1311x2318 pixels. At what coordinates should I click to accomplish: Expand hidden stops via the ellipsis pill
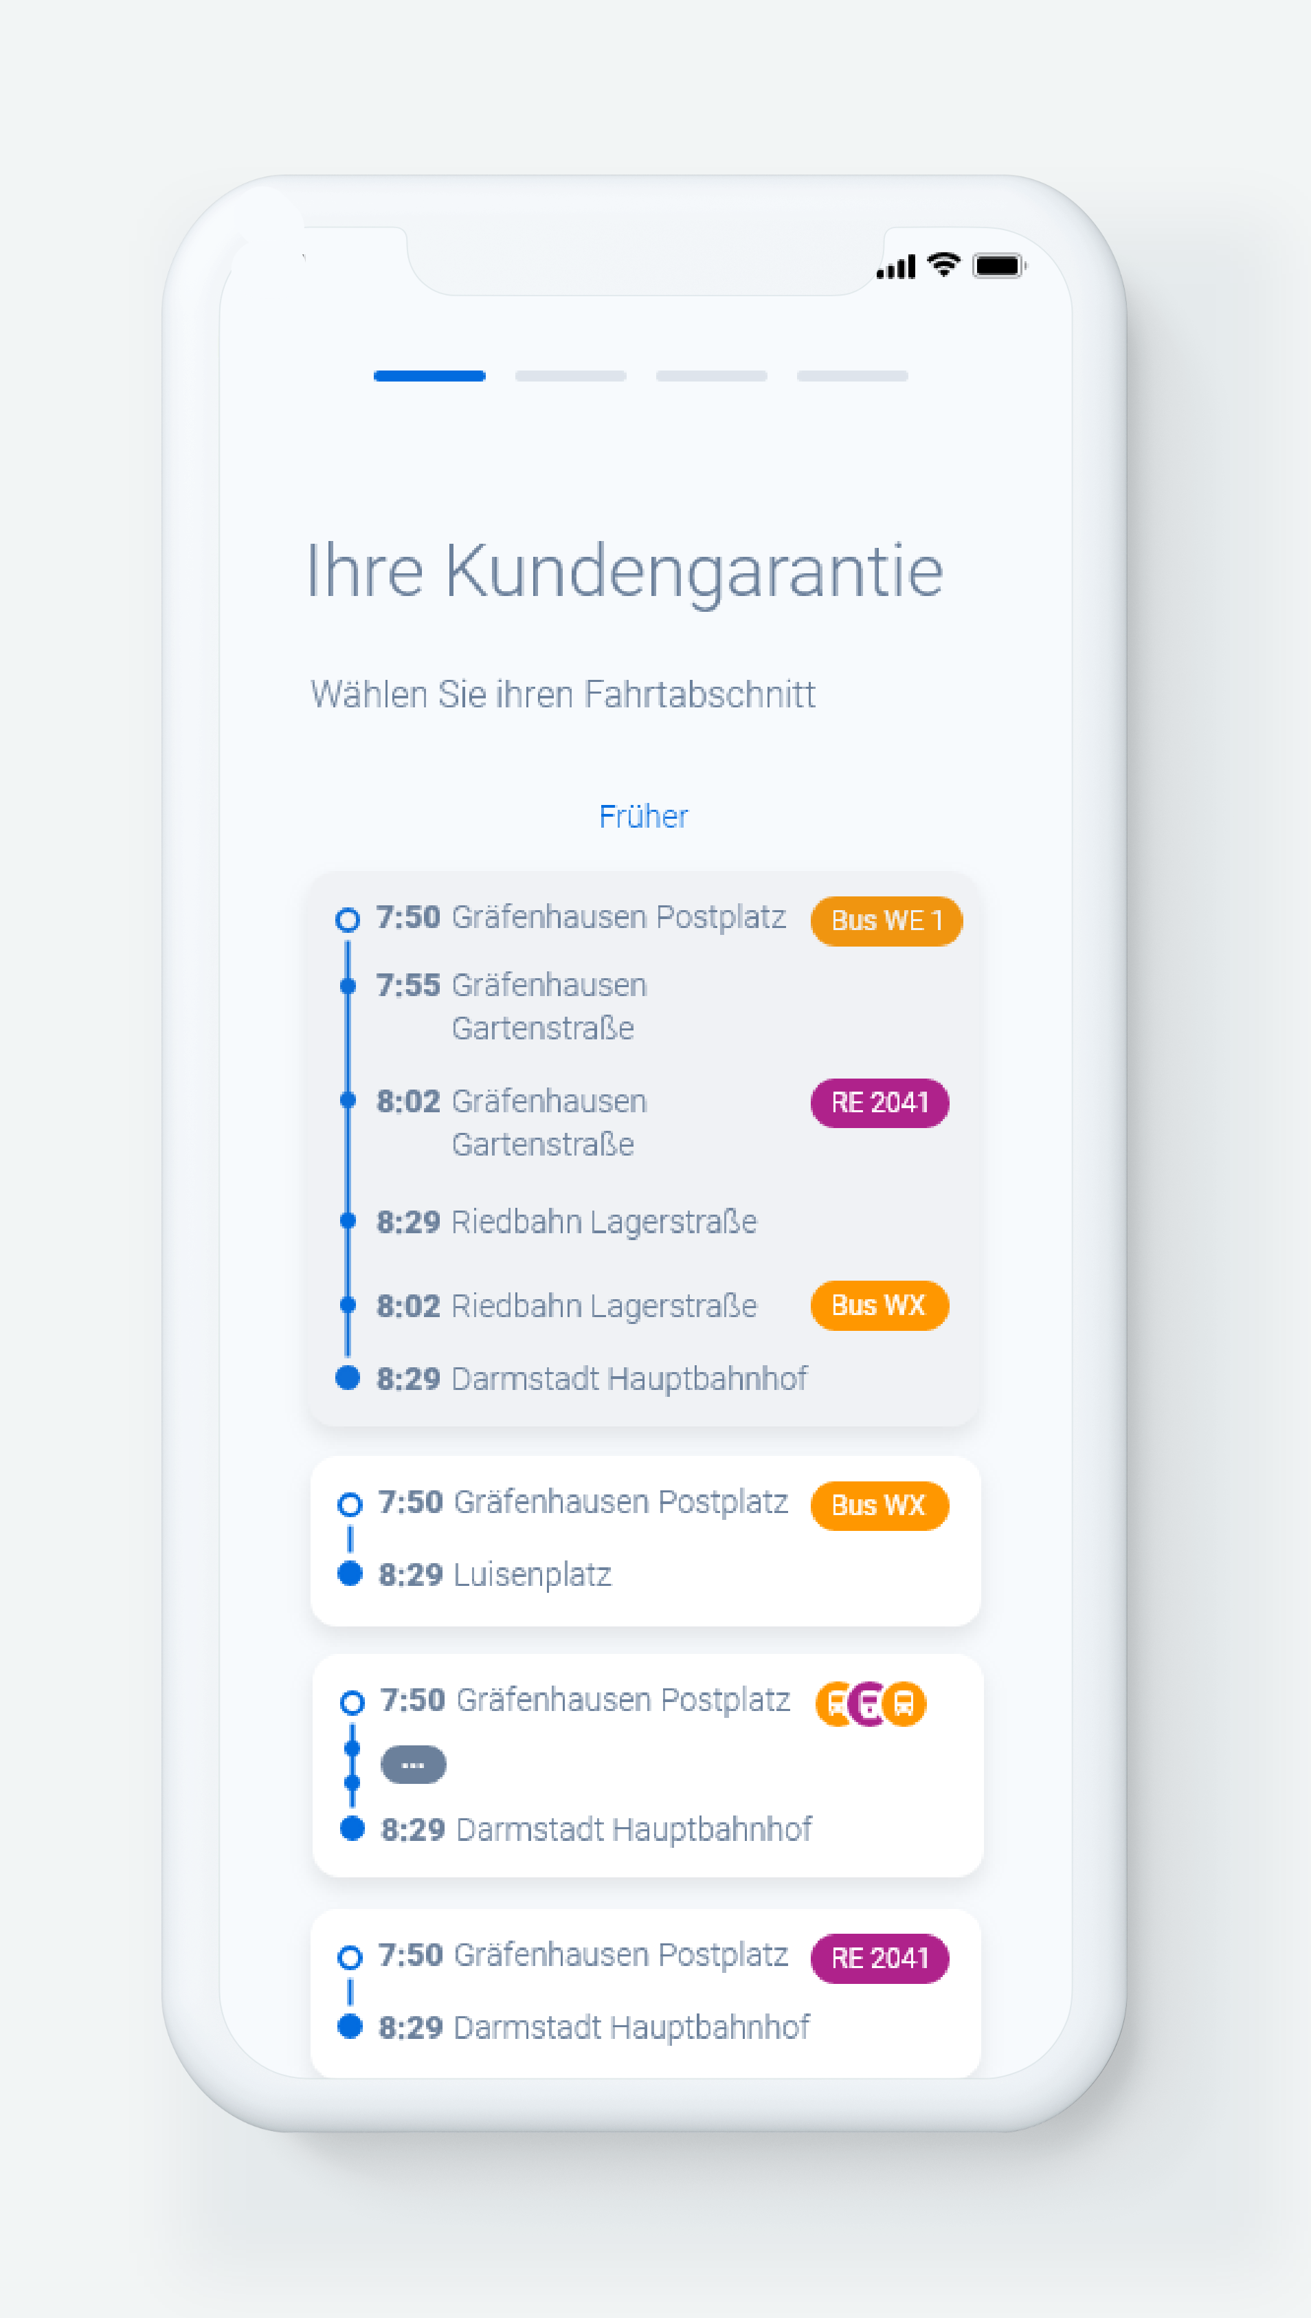[x=413, y=1764]
